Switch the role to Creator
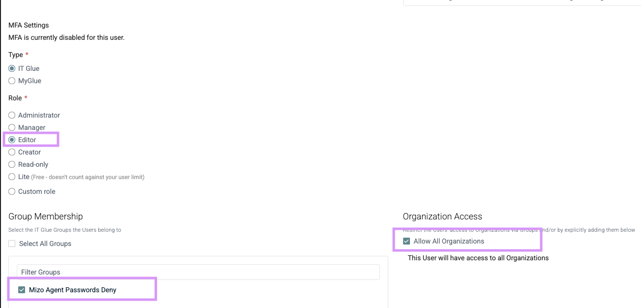This screenshot has height=308, width=641. [x=12, y=152]
